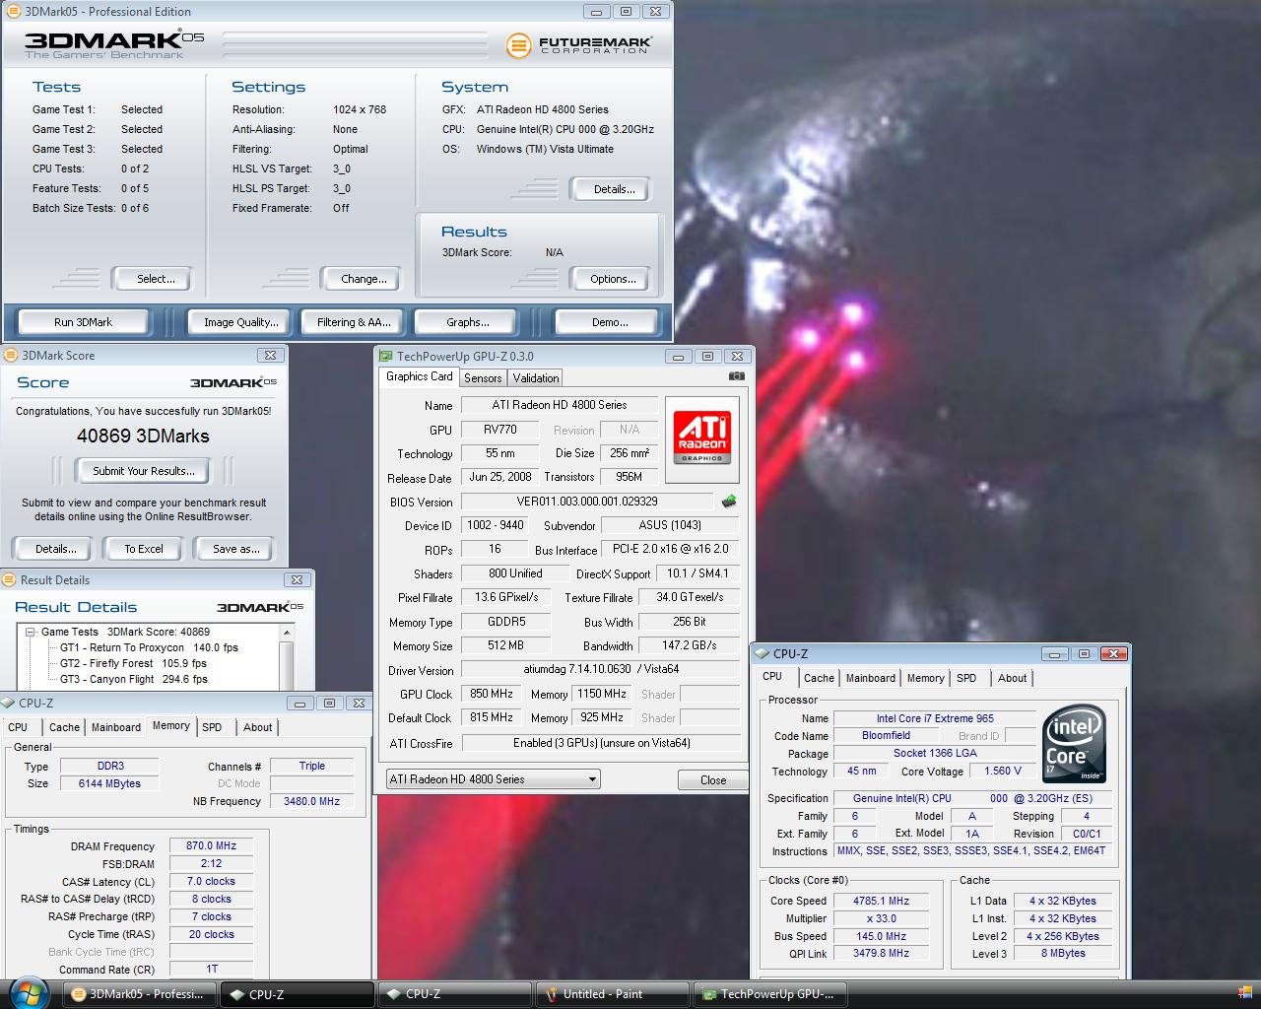Viewport: 1261px width, 1009px height.
Task: Close the 3DMark Score window
Action: [x=270, y=356]
